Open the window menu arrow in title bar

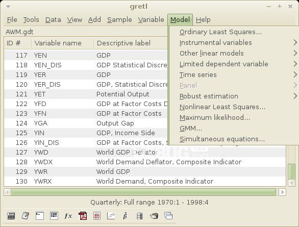point(8,7)
